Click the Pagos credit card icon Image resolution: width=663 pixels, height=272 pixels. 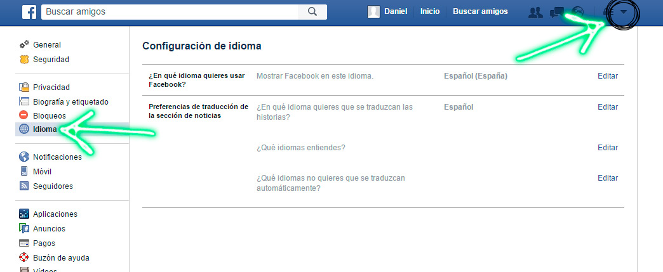click(x=24, y=243)
